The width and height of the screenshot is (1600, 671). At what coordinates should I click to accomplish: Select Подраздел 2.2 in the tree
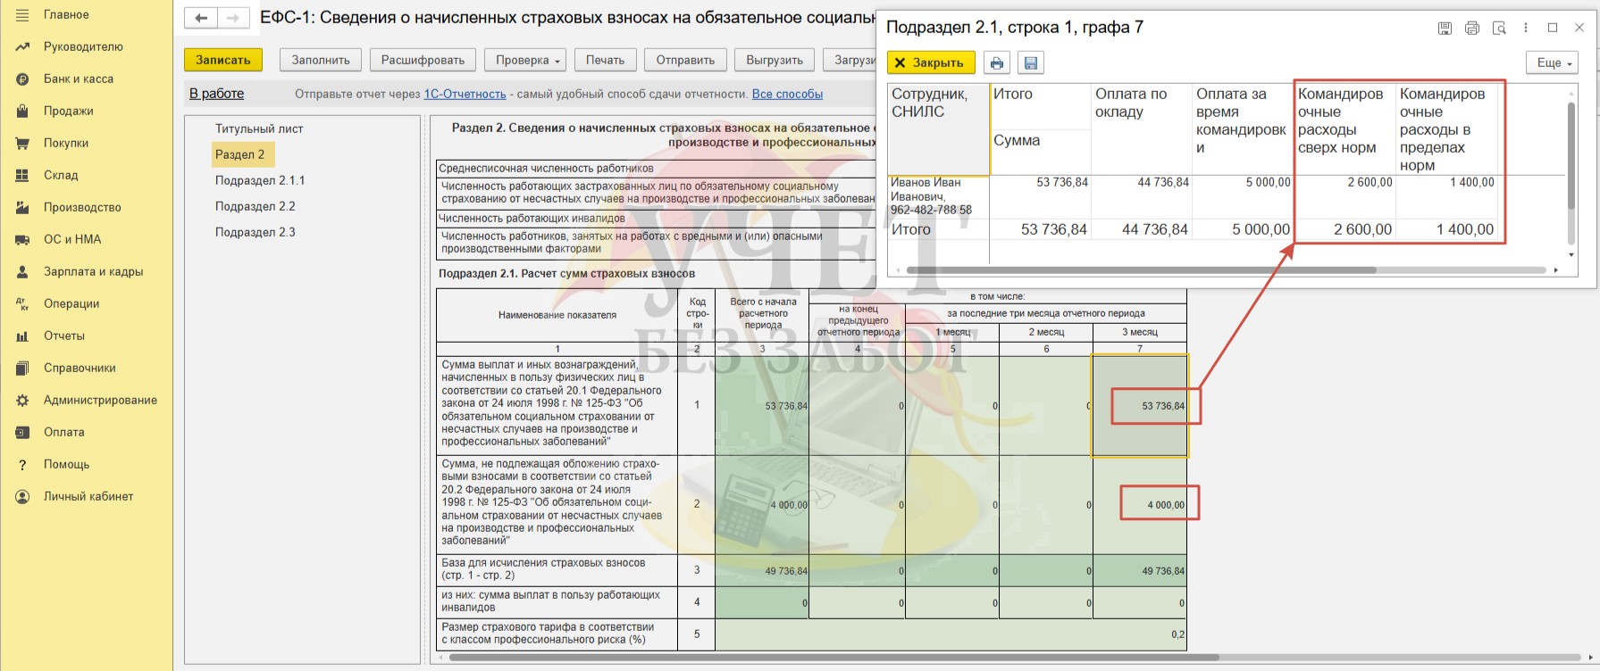255,206
